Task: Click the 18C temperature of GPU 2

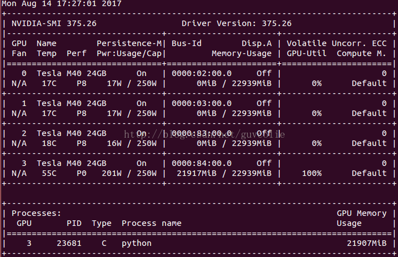Action: pos(49,143)
